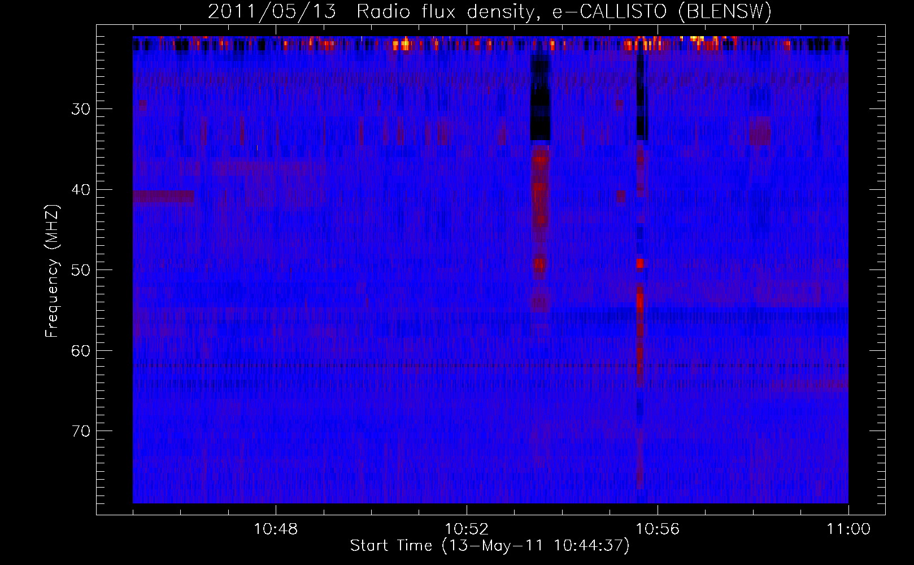This screenshot has height=565, width=914.
Task: Click the 40 frequency tick label
Action: pos(81,189)
